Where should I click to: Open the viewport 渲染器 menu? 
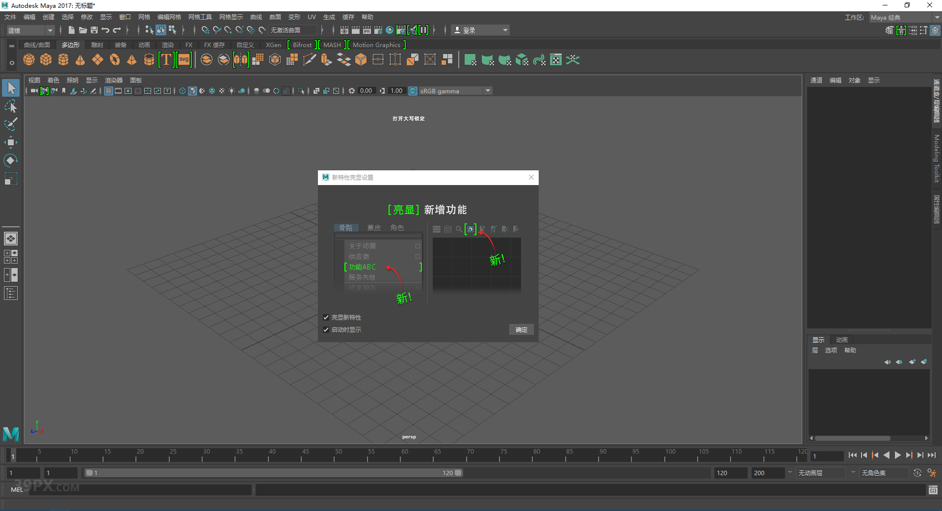114,80
